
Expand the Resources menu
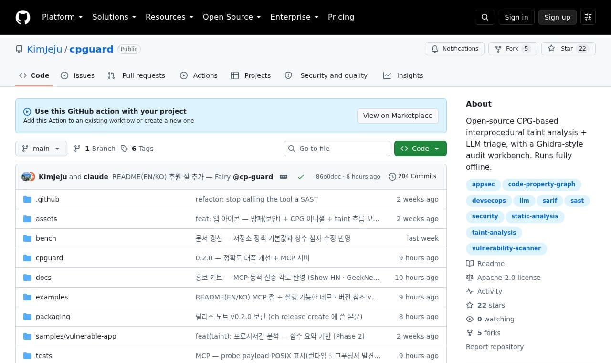(x=169, y=17)
